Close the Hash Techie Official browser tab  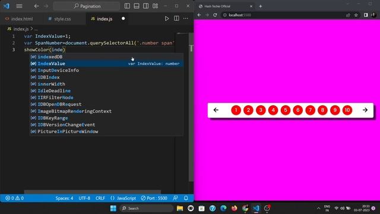251,7
